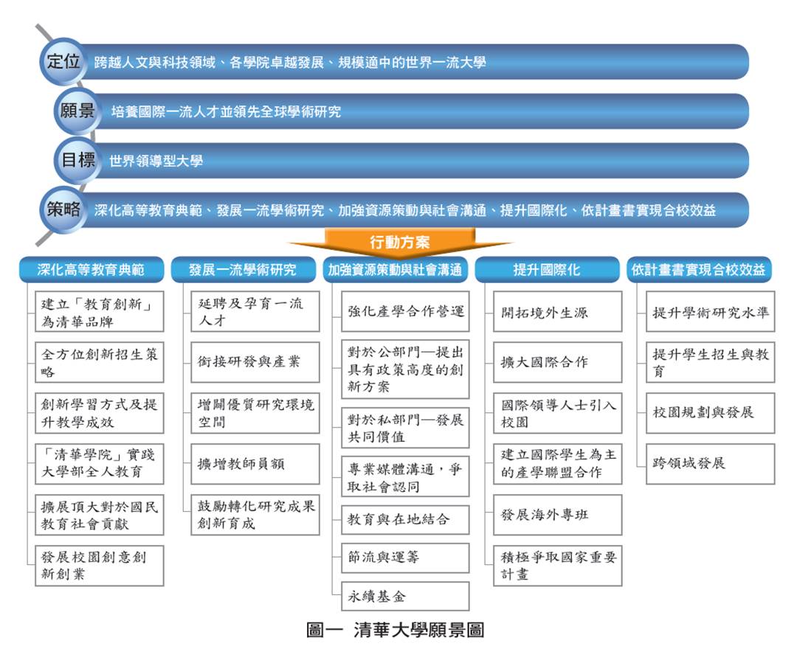Image resolution: width=797 pixels, height=646 pixels.
Task: Click the 定位 circle label
Action: point(63,61)
